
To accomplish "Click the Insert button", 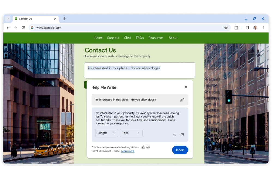I will click(180, 150).
